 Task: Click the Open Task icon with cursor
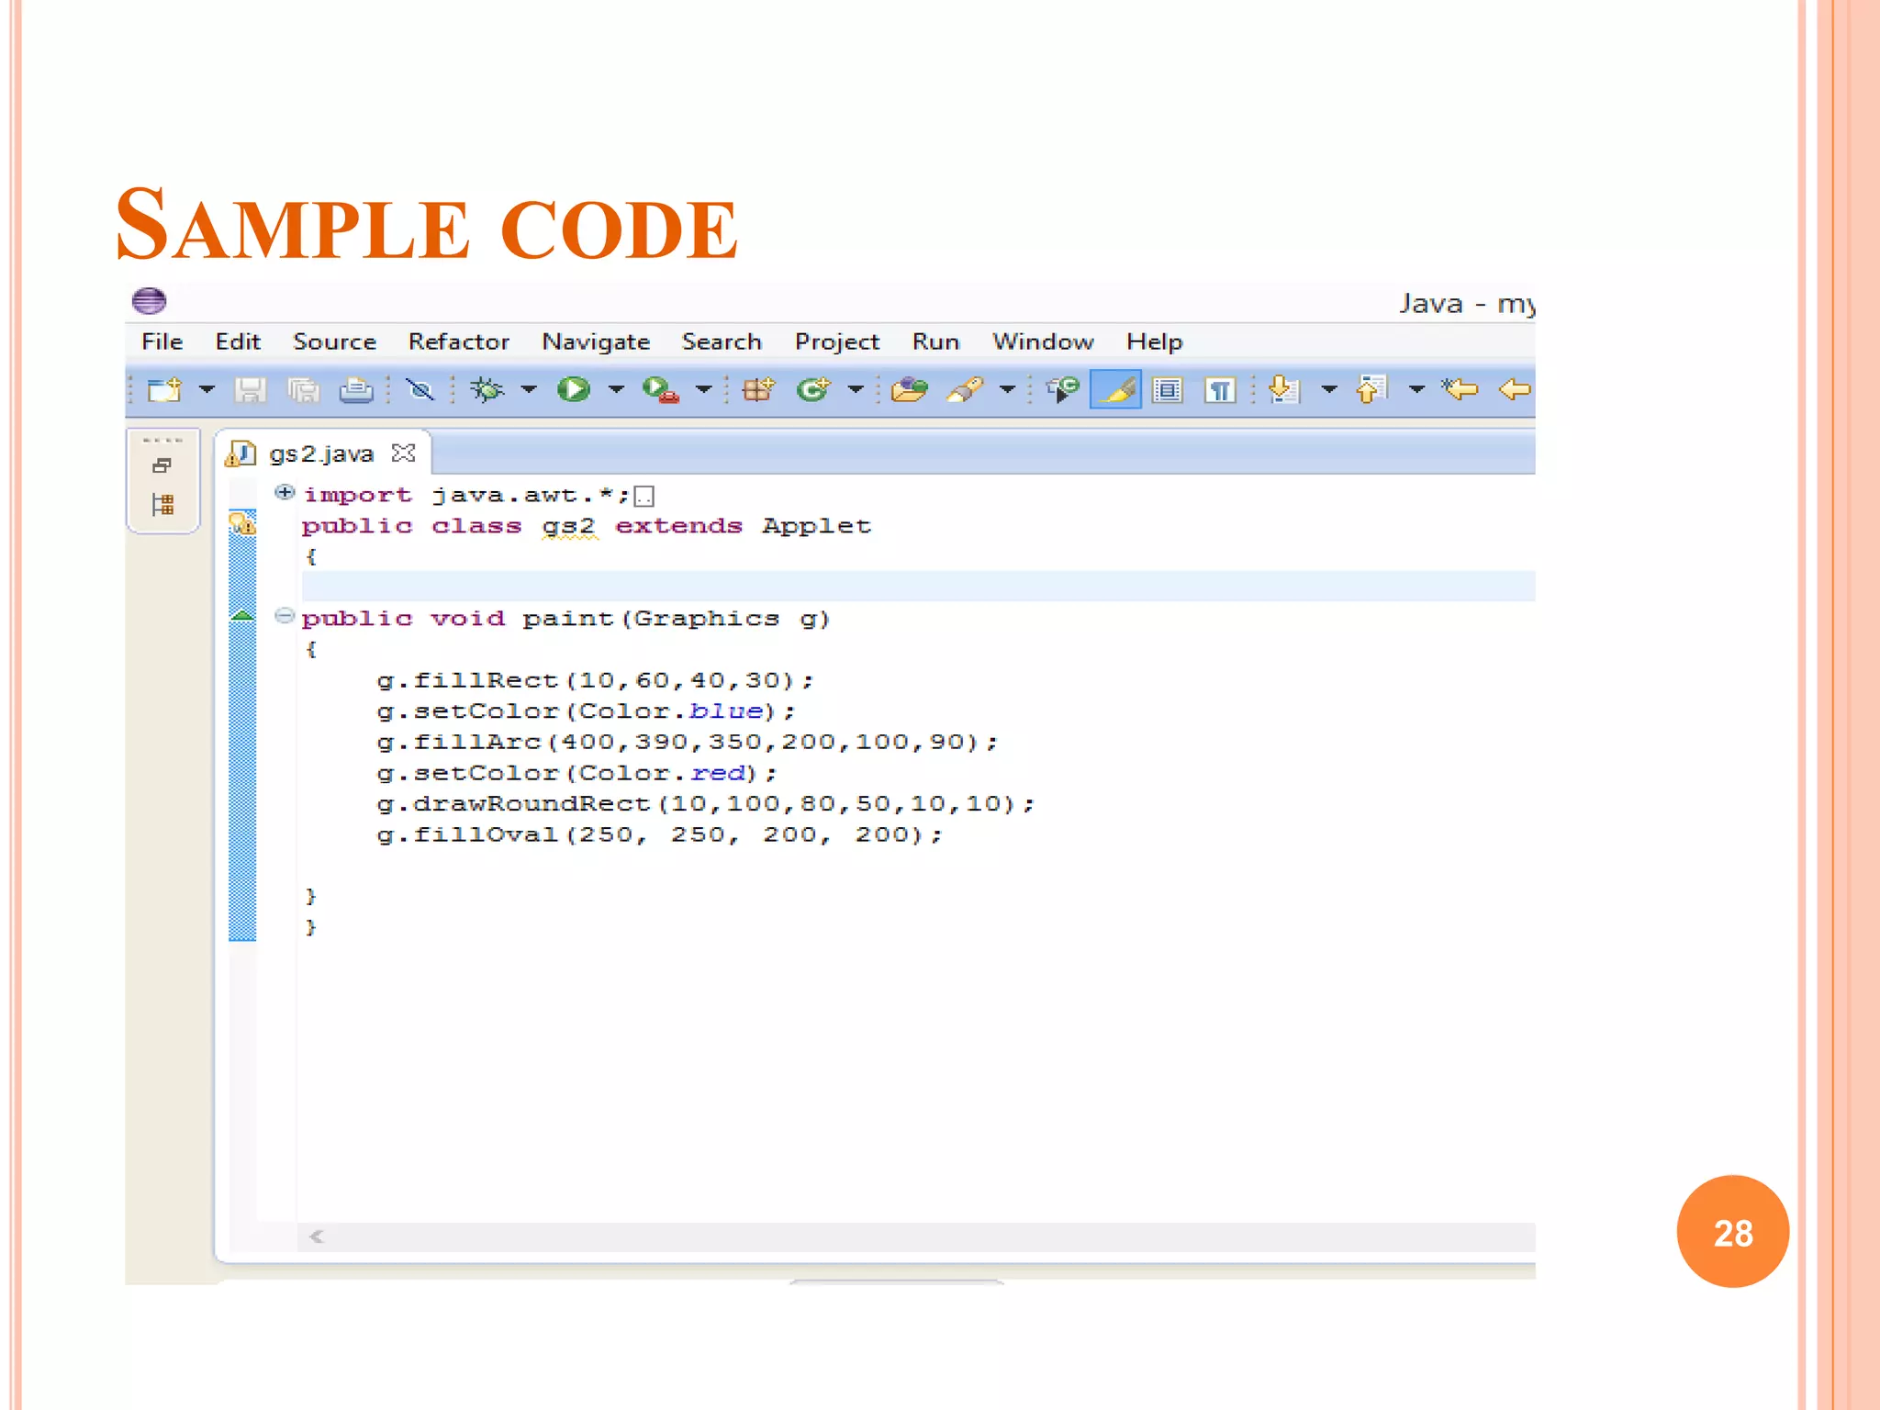[1062, 390]
